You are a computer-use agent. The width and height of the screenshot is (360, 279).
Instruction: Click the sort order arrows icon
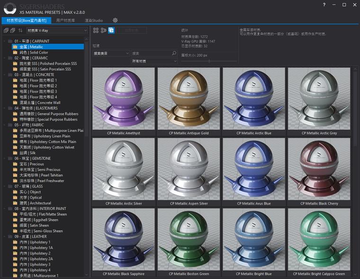point(20,30)
